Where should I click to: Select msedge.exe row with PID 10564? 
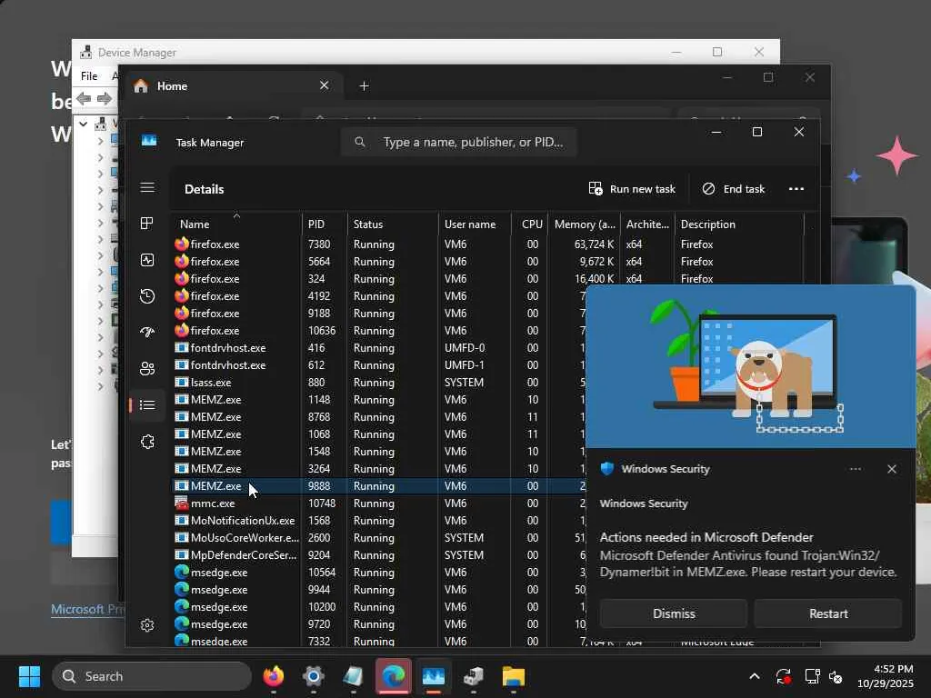pyautogui.click(x=379, y=573)
